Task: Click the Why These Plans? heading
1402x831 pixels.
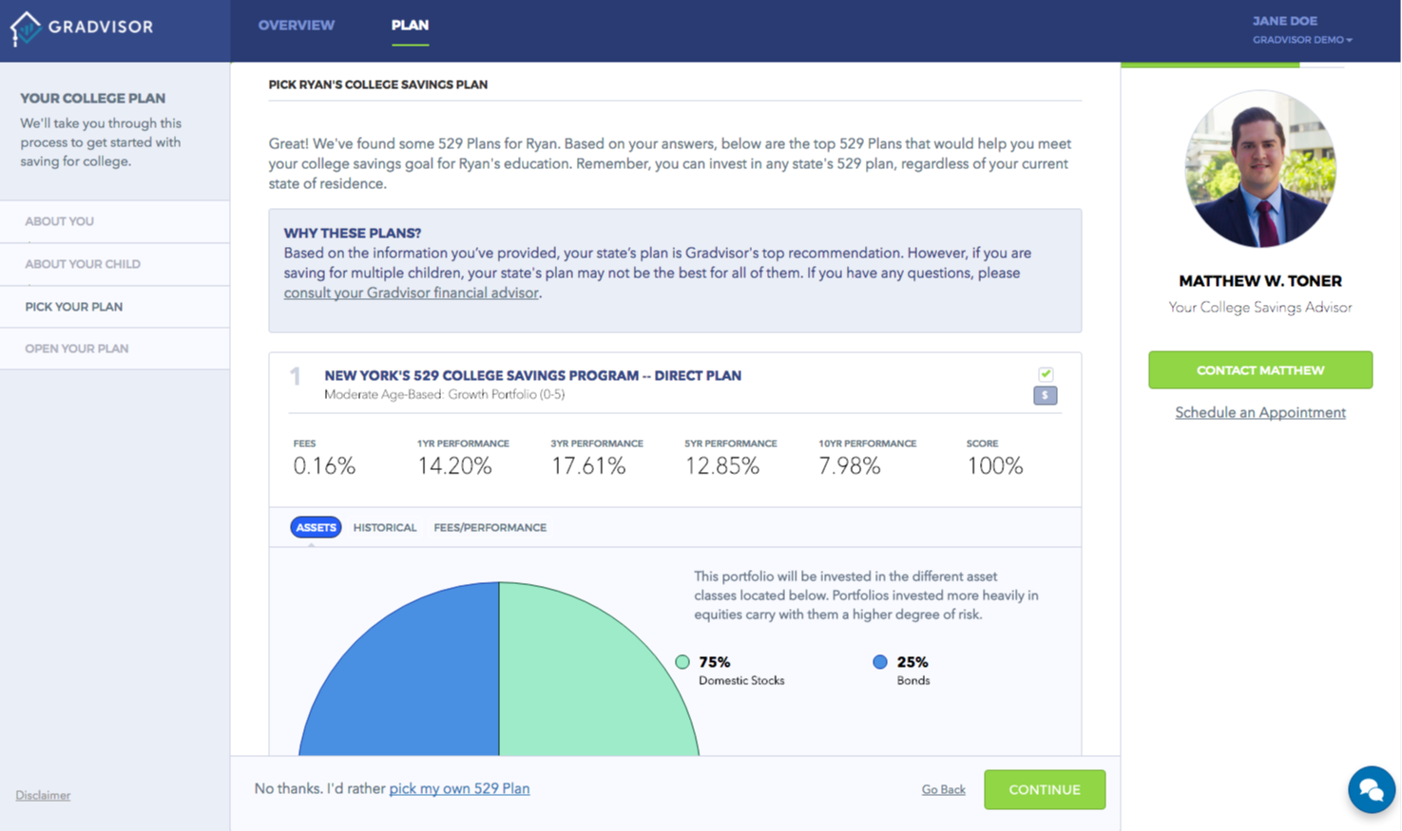Action: (353, 233)
